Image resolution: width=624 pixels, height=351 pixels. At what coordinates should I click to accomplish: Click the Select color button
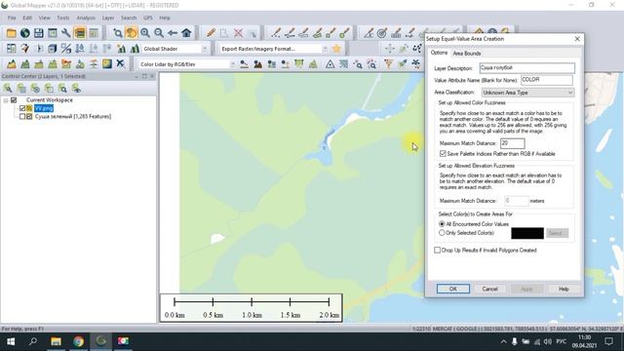(556, 233)
